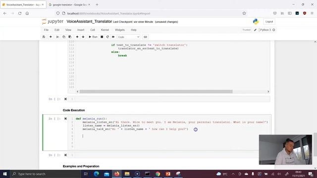The height and width of the screenshot is (178, 317).
Task: Go back in browser history
Action: [5, 13]
